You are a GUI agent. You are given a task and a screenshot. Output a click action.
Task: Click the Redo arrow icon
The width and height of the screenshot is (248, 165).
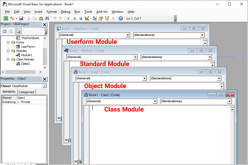[61, 19]
